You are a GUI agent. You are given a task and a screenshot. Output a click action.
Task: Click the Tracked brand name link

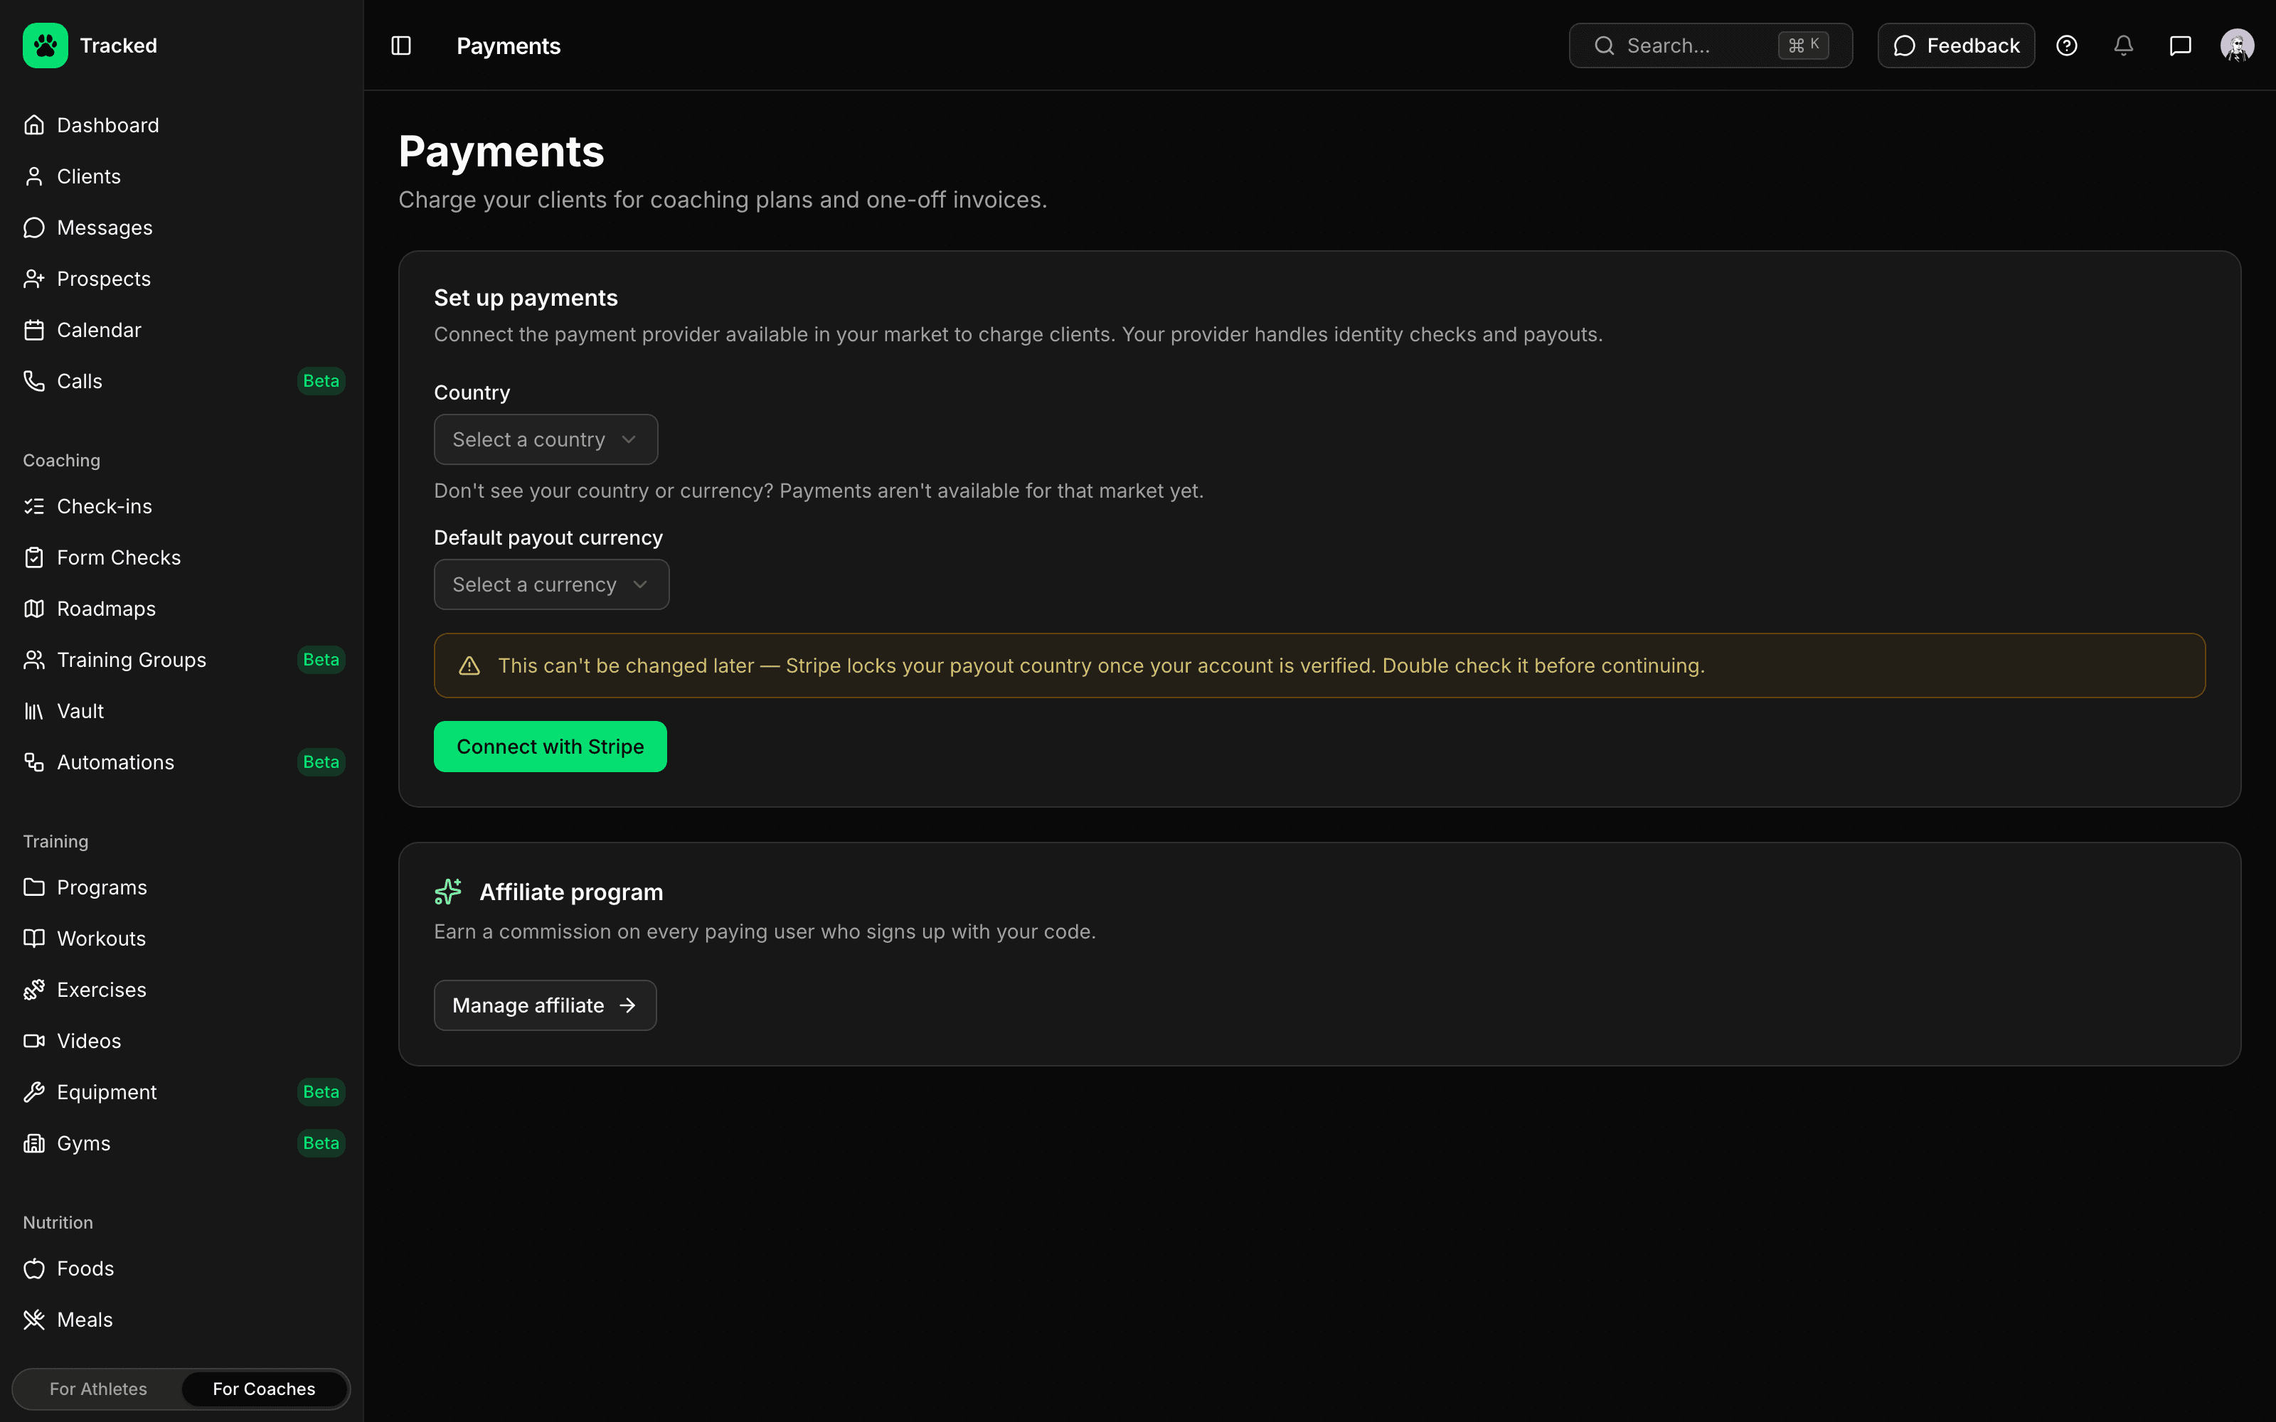(119, 45)
